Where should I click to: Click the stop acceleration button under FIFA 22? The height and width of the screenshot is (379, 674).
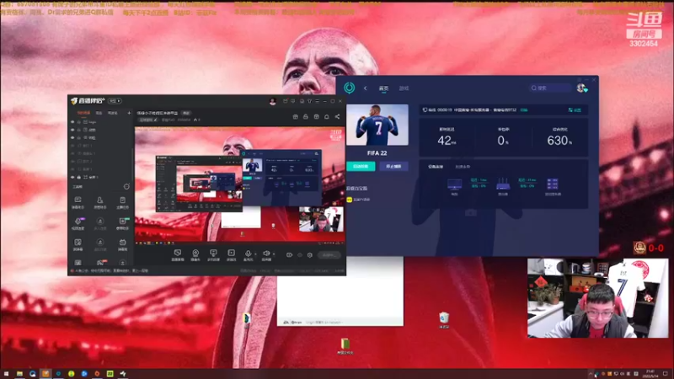tap(393, 166)
